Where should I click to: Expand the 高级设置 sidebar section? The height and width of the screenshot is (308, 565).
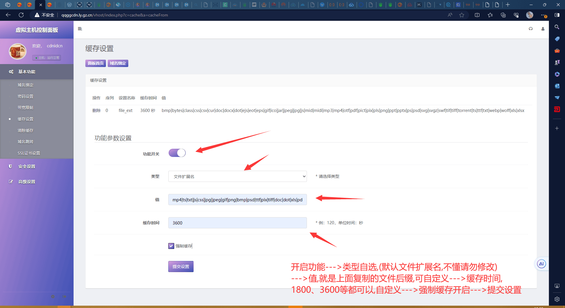point(27,182)
